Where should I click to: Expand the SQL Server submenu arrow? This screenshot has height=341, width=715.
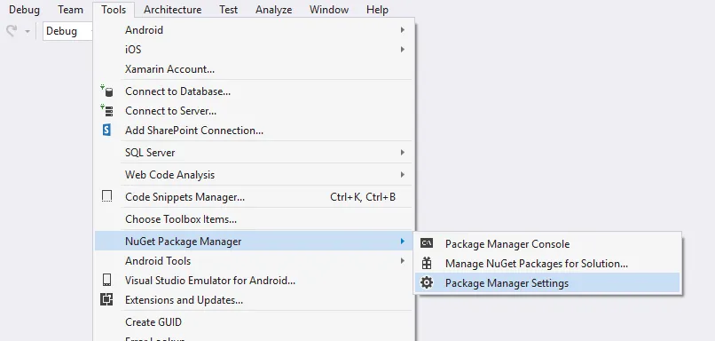402,153
